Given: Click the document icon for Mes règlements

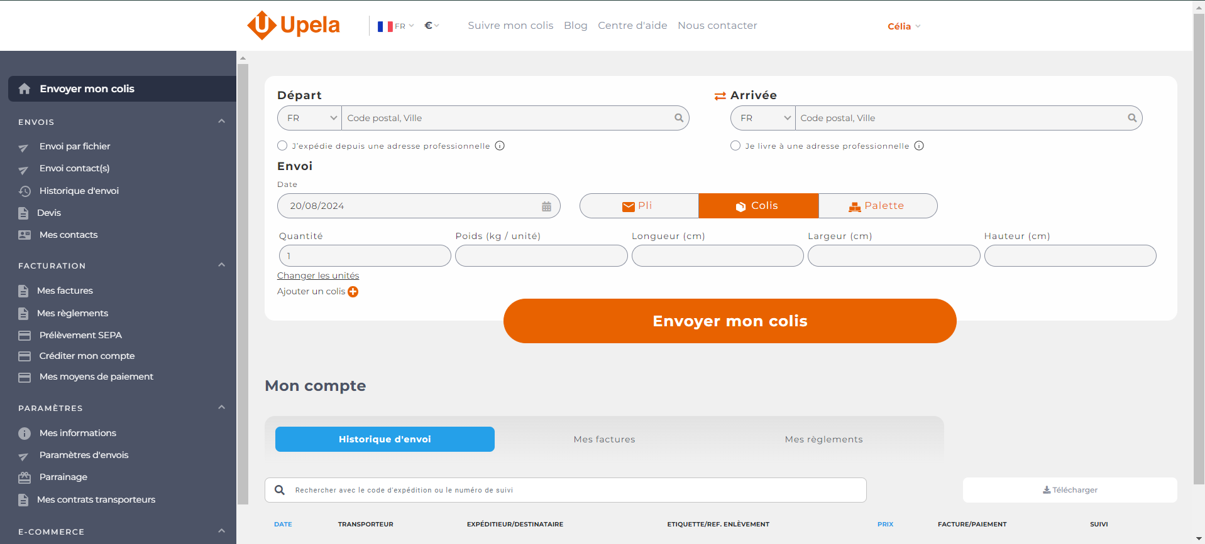Looking at the screenshot, I should (23, 314).
